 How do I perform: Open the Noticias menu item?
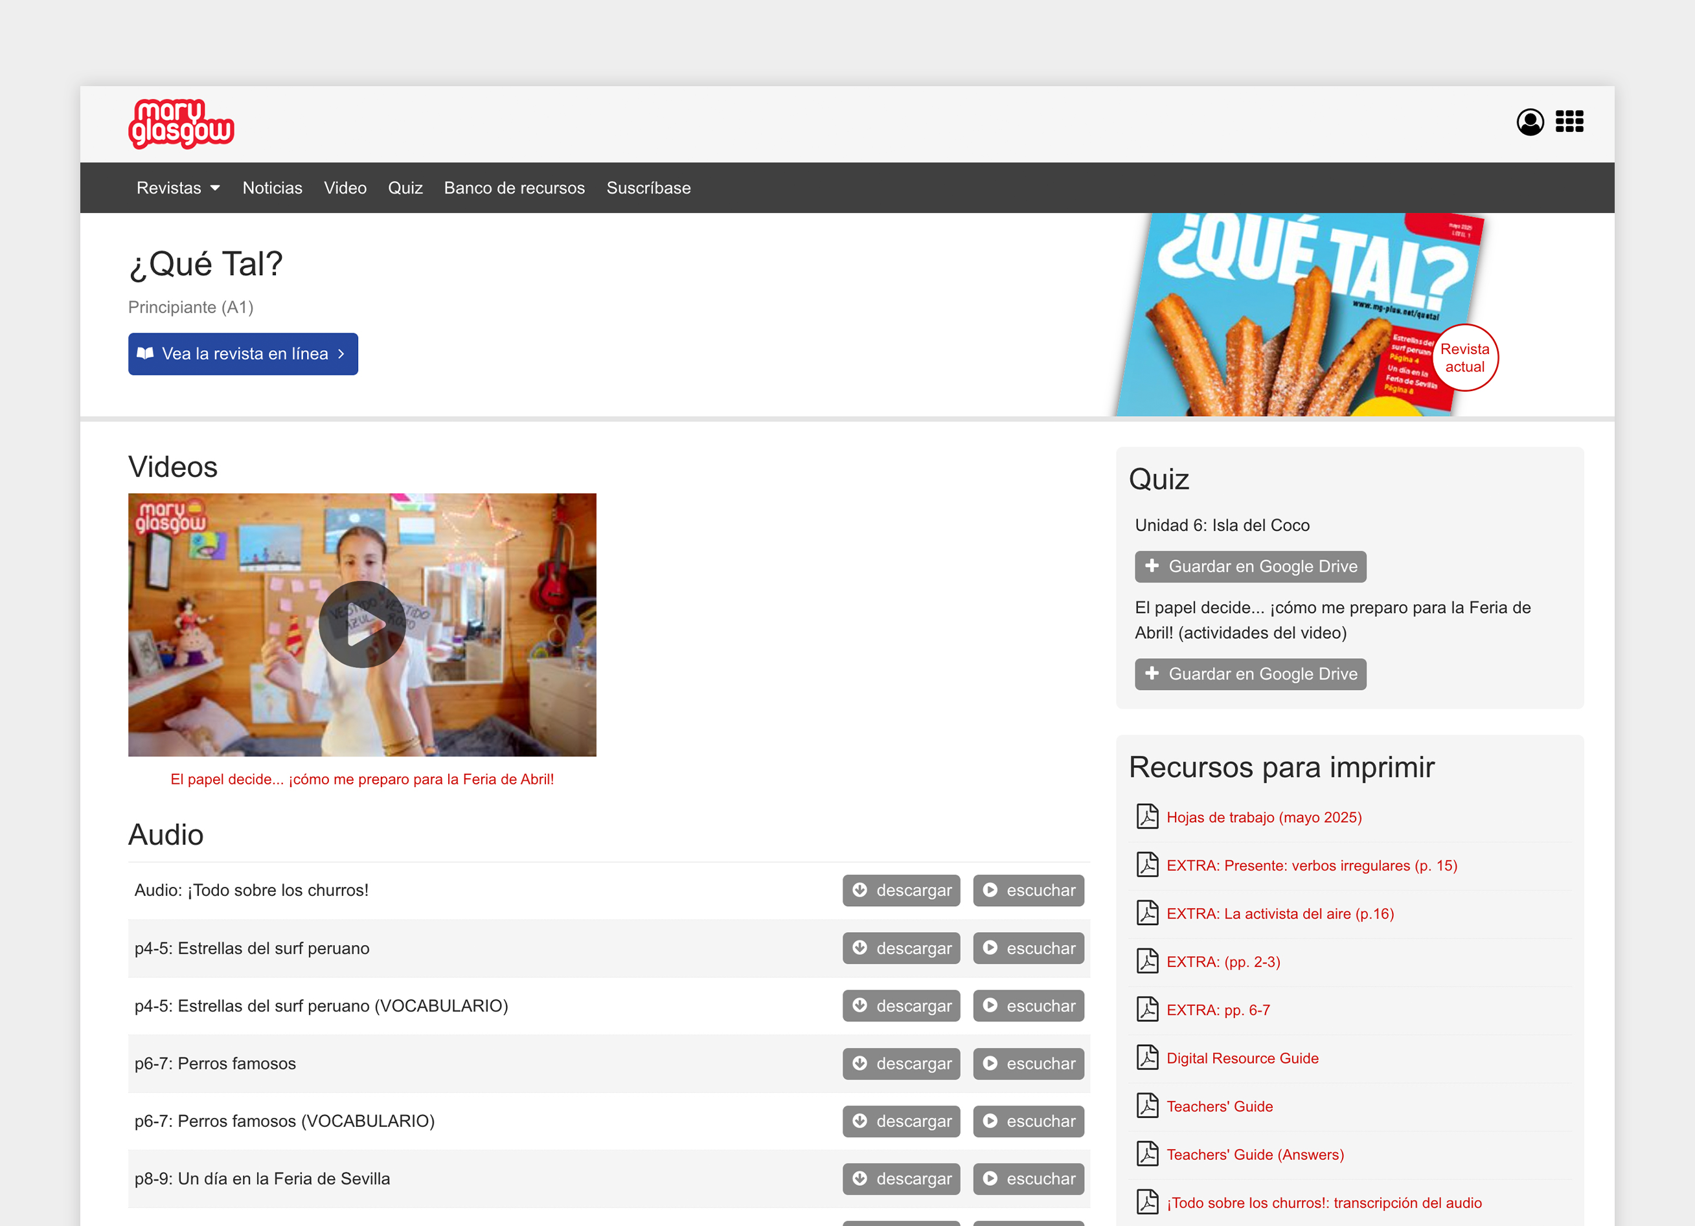pyautogui.click(x=272, y=188)
